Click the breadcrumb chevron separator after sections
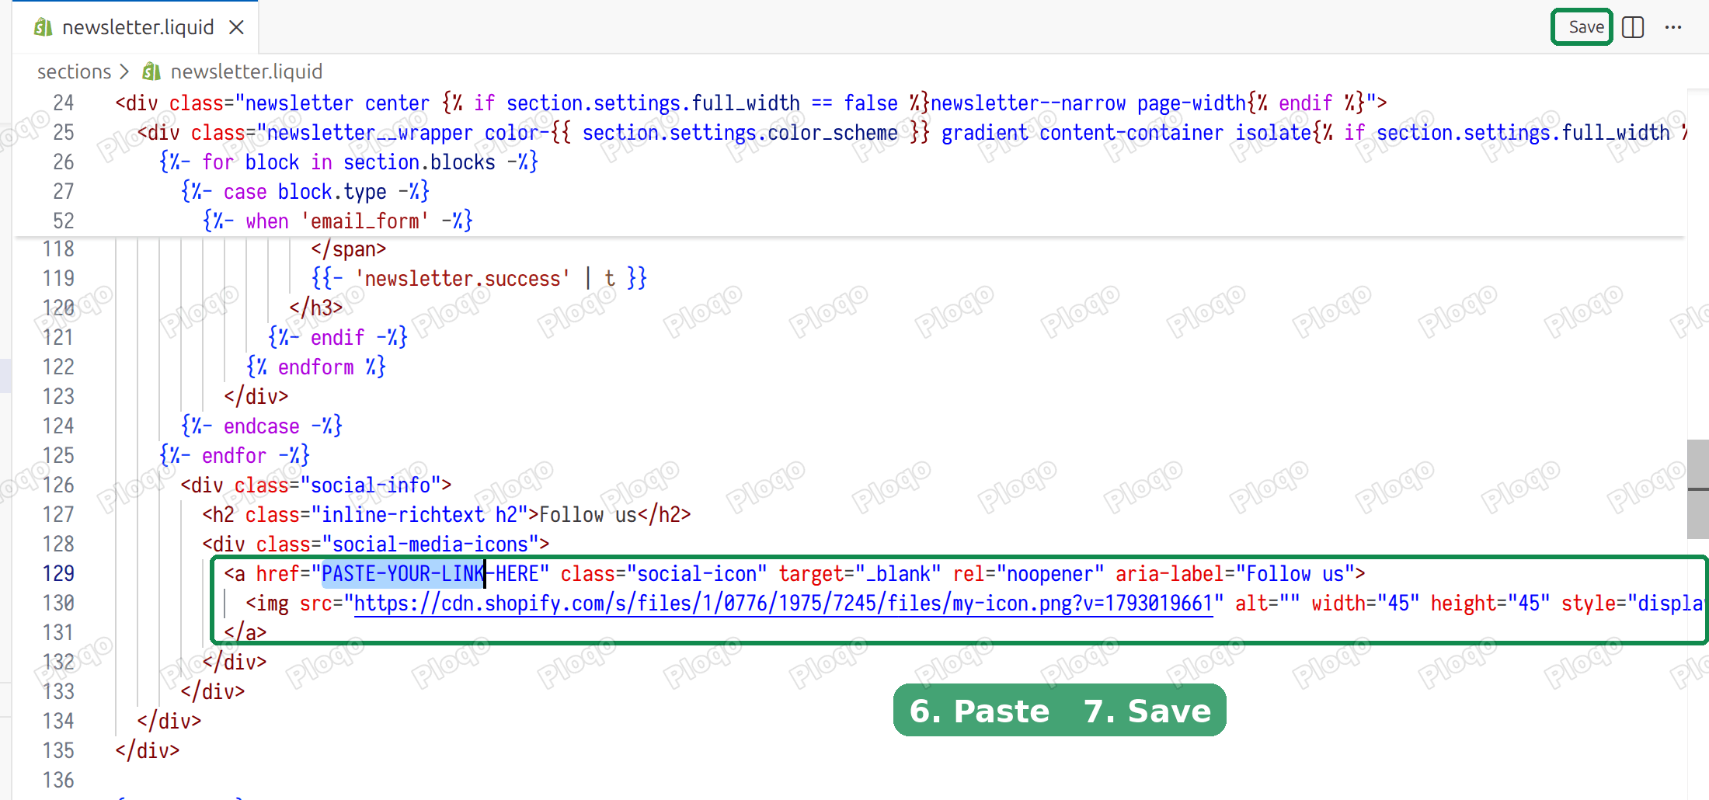Viewport: 1709px width, 800px height. [x=124, y=71]
